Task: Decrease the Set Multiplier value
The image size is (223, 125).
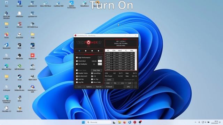Action: pos(99,64)
